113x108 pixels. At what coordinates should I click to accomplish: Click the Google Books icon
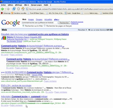pyautogui.click(x=4, y=38)
